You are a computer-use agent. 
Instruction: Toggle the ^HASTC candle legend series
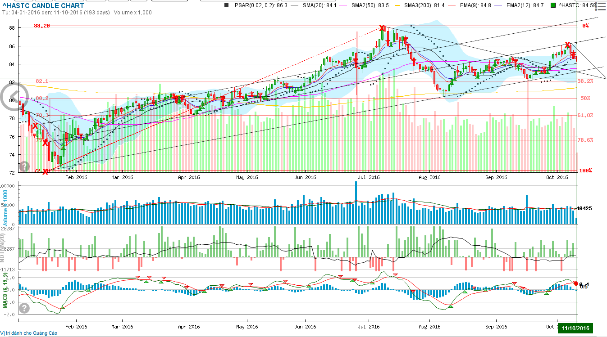pyautogui.click(x=578, y=5)
